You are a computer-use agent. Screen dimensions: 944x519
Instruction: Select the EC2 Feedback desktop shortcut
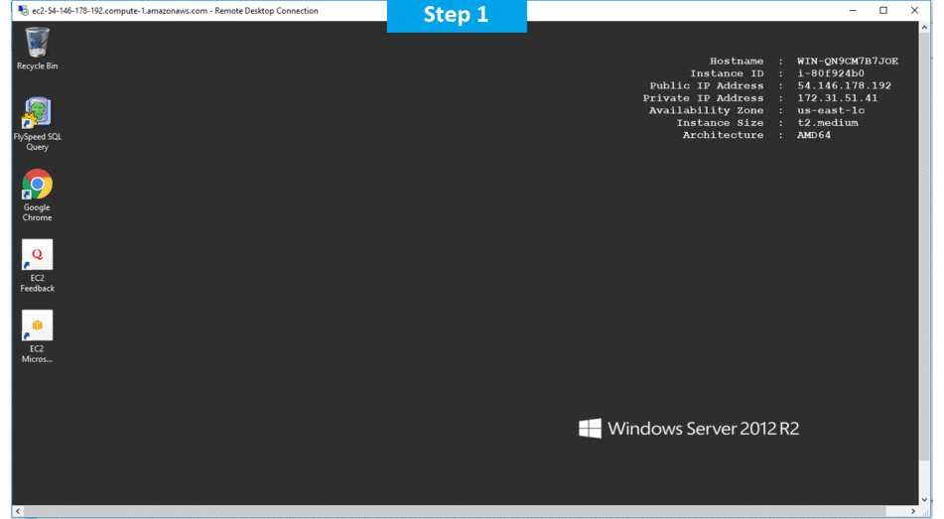tap(37, 256)
